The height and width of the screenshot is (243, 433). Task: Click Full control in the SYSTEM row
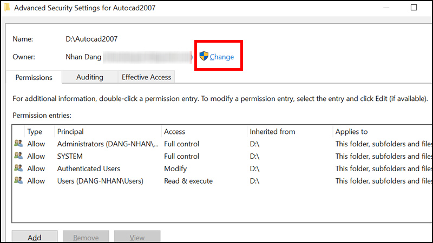(x=181, y=156)
